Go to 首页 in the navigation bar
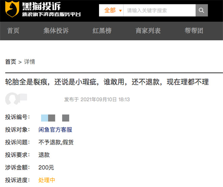This screenshot has height=187, width=223. pyautogui.click(x=13, y=31)
